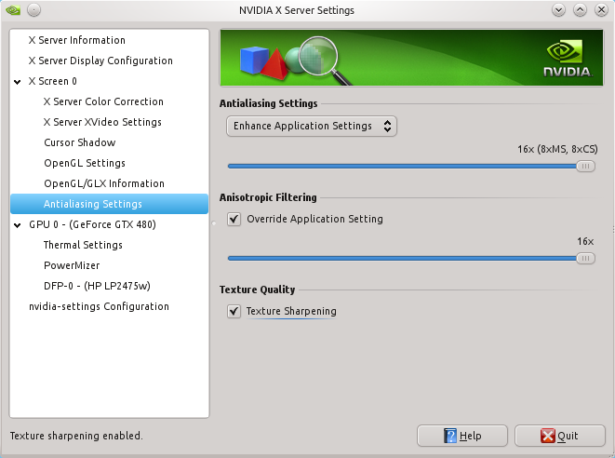Minimize the NVIDIA X Server Settings window
The height and width of the screenshot is (458, 615).
[558, 10]
